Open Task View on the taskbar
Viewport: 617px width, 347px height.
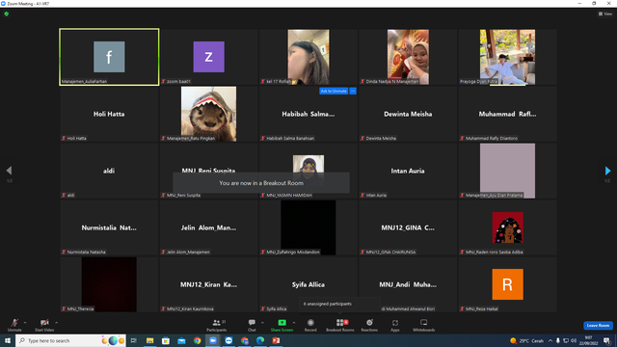click(x=134, y=340)
